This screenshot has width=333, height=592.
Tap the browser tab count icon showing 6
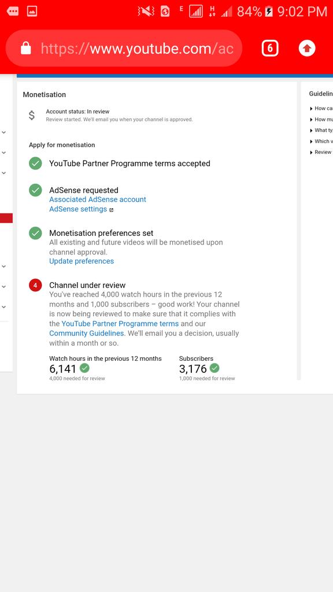[x=270, y=49]
